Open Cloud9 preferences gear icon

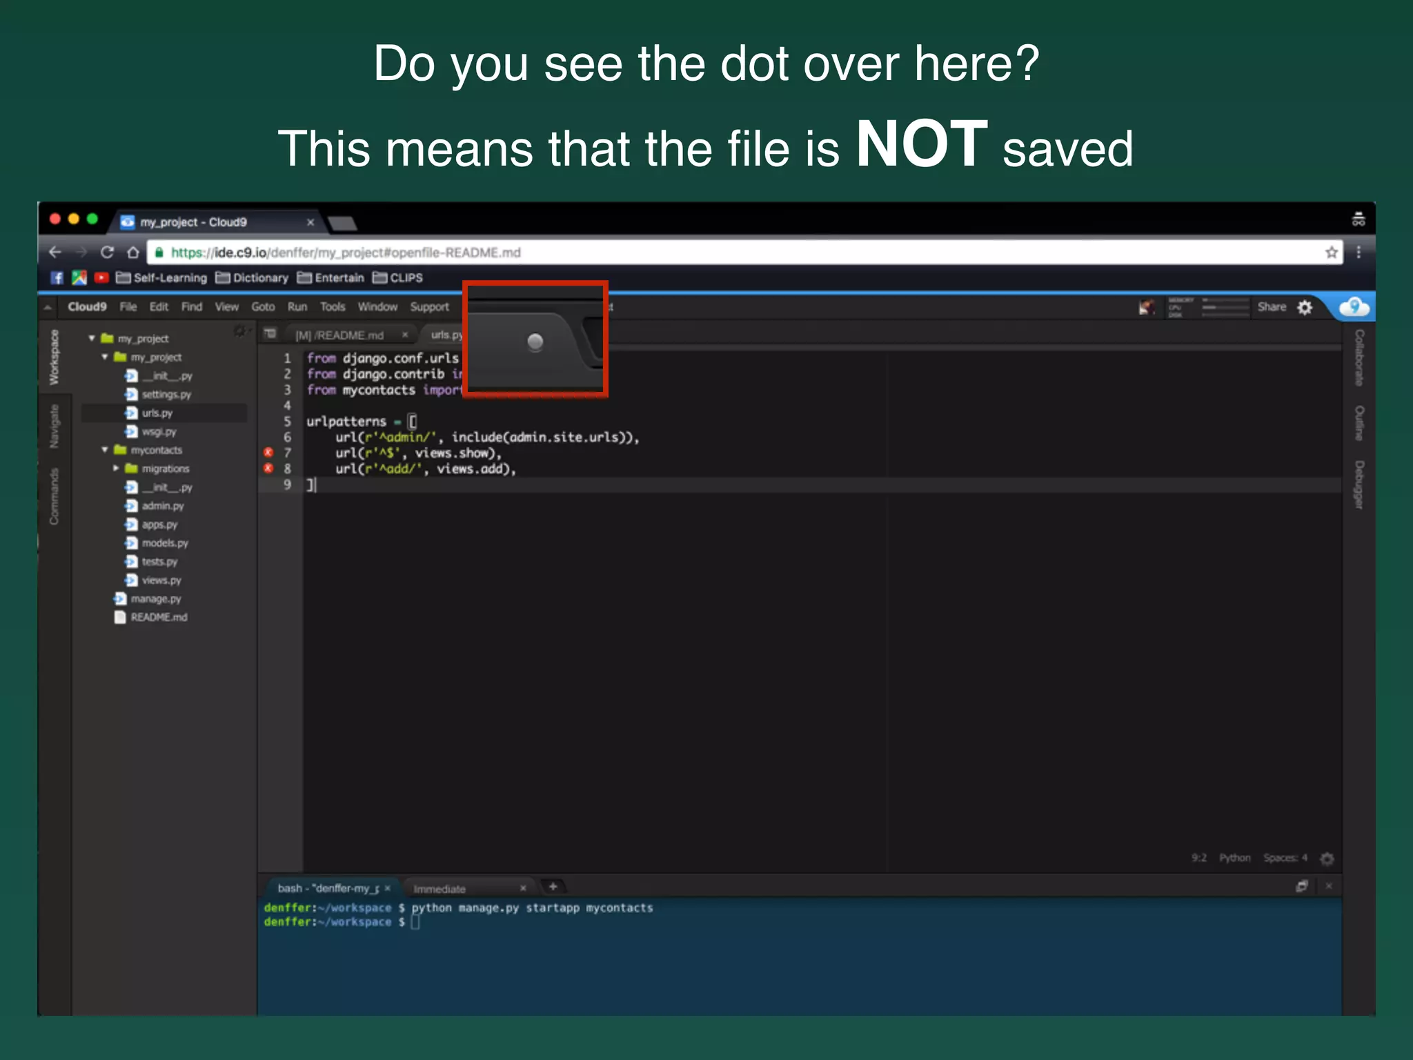[x=1305, y=308]
